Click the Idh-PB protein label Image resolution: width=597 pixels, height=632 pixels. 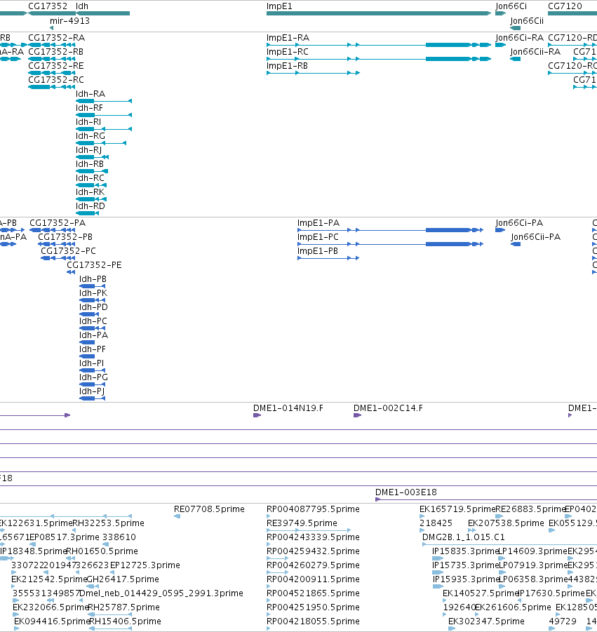pyautogui.click(x=93, y=279)
